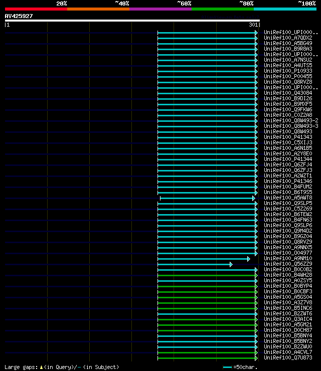Screen dimensions: 321x371
Task: Select the UniRef100_Q43084 label
Action: coord(288,93)
